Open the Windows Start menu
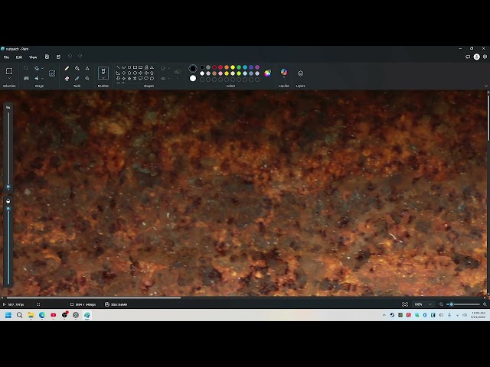This screenshot has width=490, height=367. point(8,315)
